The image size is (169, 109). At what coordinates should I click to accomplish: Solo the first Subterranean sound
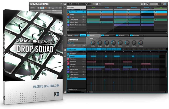[85, 69]
